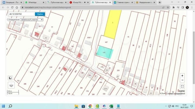Image resolution: width=195 pixels, height=109 pixels.
Task: Show hidden system tray icons
Action: click(166, 106)
